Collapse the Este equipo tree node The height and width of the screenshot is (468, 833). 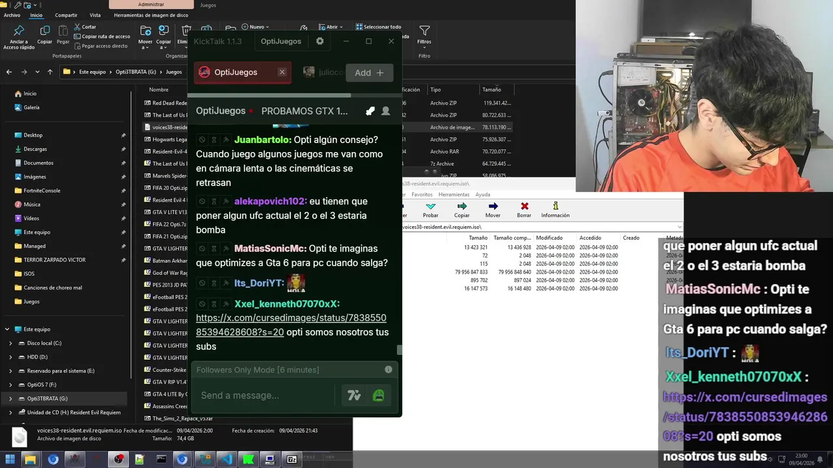coord(7,330)
